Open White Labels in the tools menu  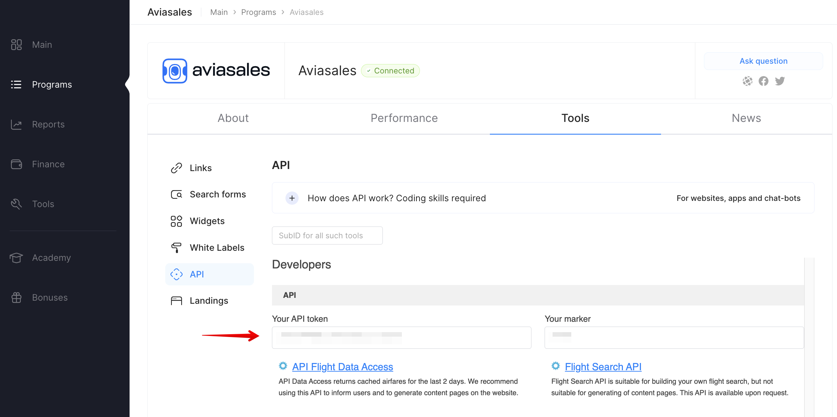click(210, 248)
